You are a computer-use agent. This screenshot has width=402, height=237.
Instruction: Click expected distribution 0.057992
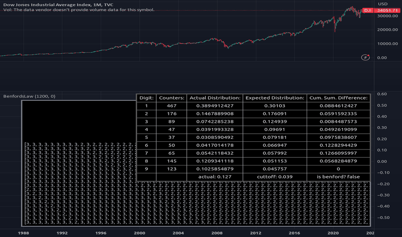[x=275, y=153]
